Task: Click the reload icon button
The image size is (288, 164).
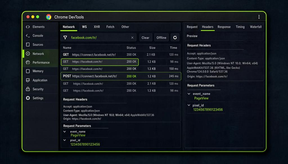Action: click(x=175, y=38)
